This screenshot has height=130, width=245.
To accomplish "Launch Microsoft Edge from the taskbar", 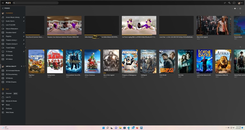I will pos(129,128).
